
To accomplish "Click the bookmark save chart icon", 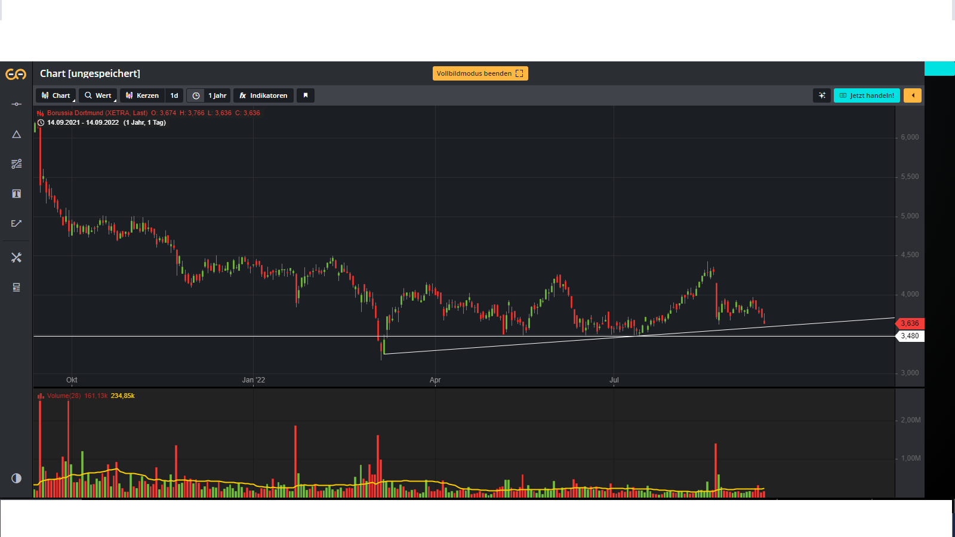I will pos(306,95).
